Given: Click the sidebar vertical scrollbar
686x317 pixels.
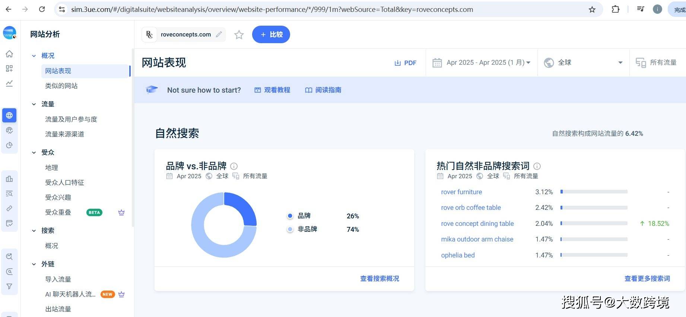Looking at the screenshot, I should pyautogui.click(x=133, y=137).
